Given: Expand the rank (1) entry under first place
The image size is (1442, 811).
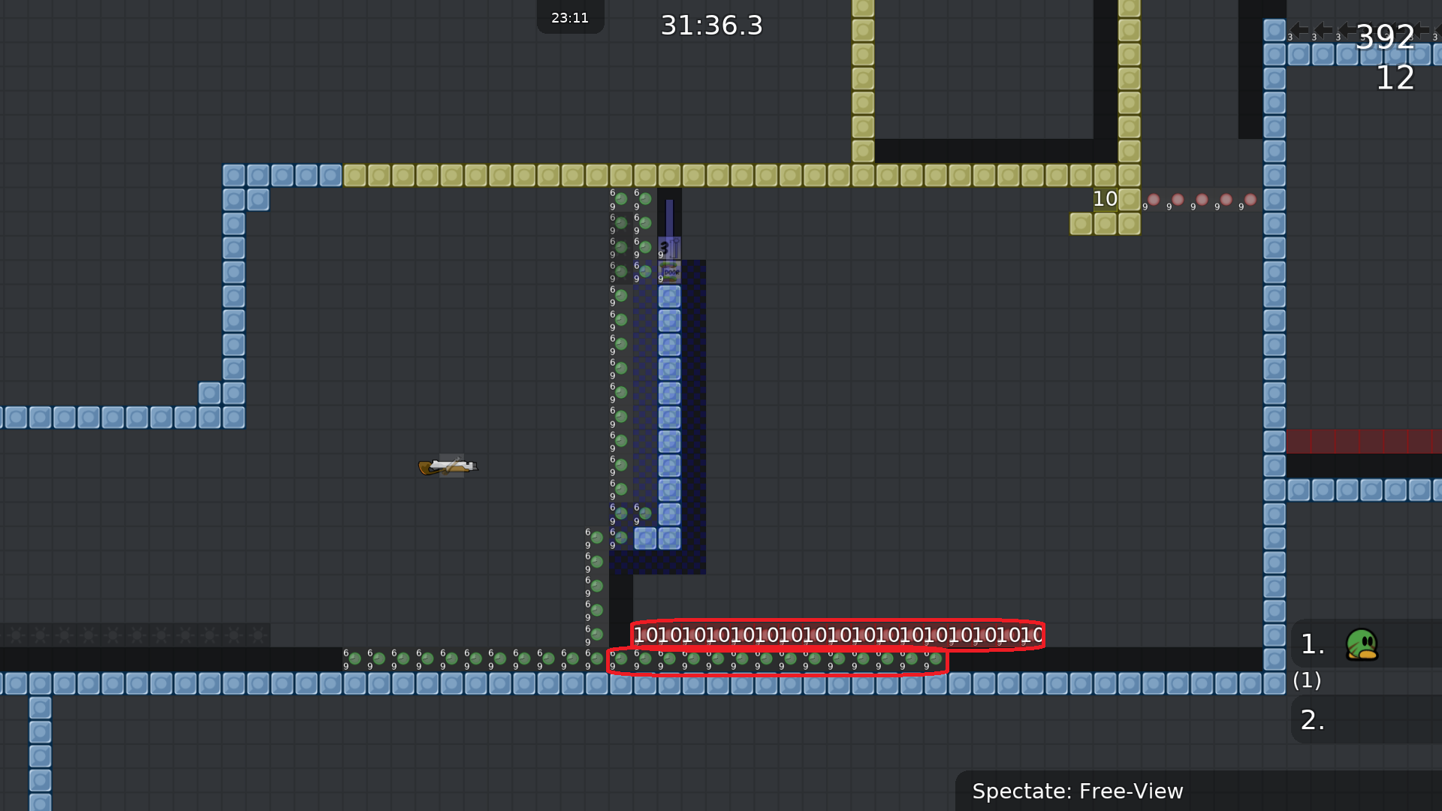Looking at the screenshot, I should [x=1307, y=682].
